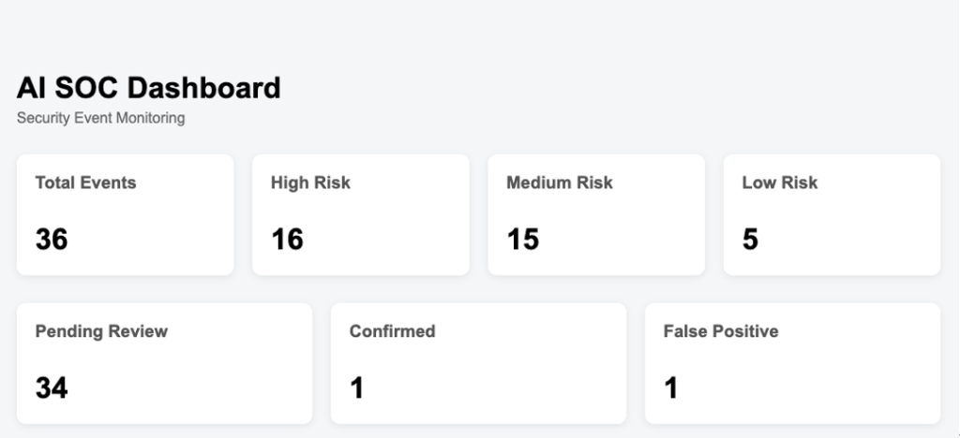The image size is (960, 438).
Task: Click the Security Event Monitoring subtitle
Action: tap(100, 118)
